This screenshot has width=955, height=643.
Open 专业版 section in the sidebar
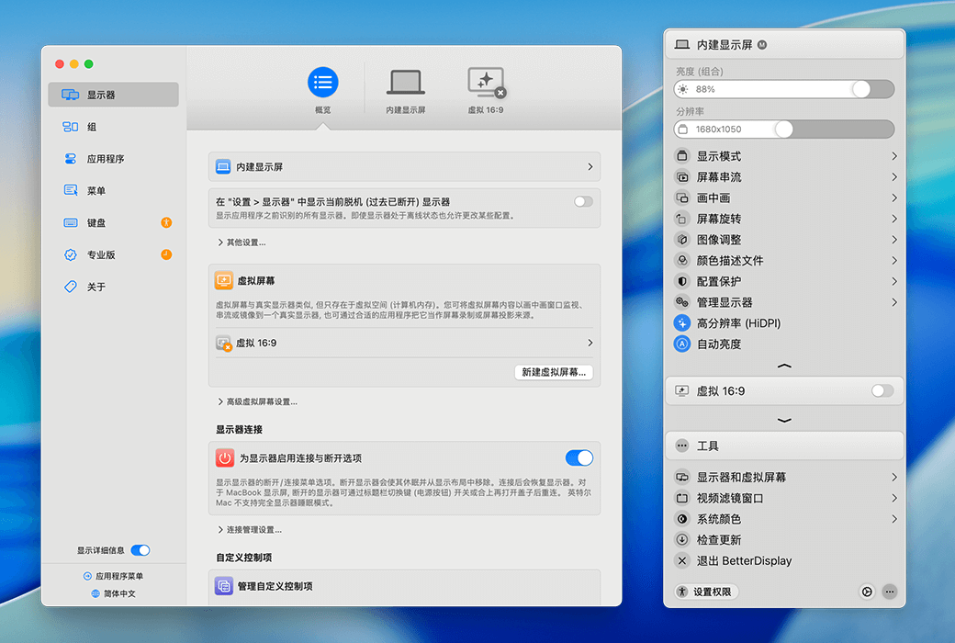coord(101,254)
